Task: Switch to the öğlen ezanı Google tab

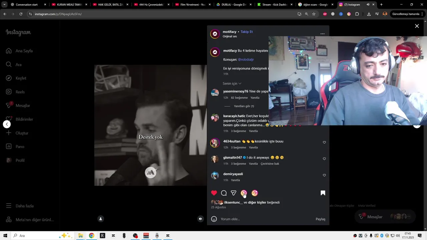Action: click(x=316, y=5)
